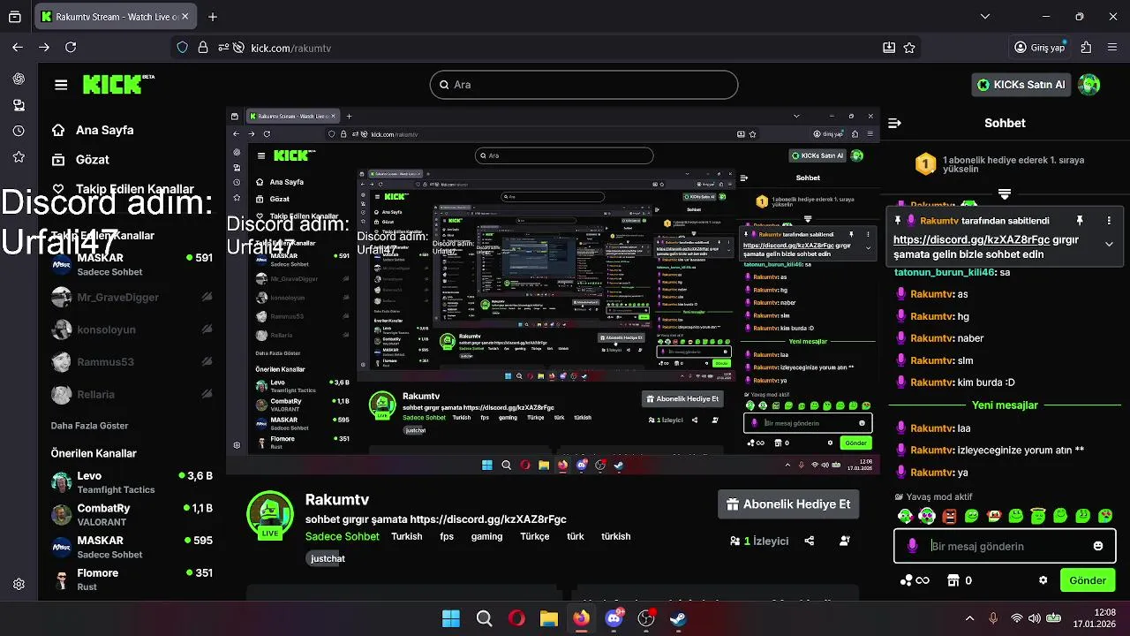Open the shield tracking protection icon
The width and height of the screenshot is (1130, 636).
tap(183, 48)
